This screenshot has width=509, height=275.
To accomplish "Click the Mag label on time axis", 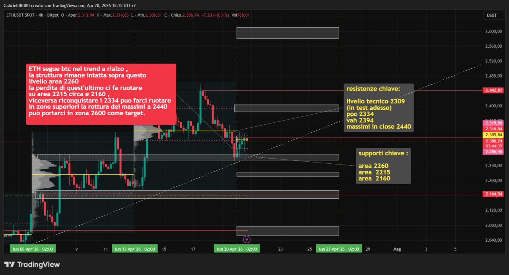I will tap(397, 249).
